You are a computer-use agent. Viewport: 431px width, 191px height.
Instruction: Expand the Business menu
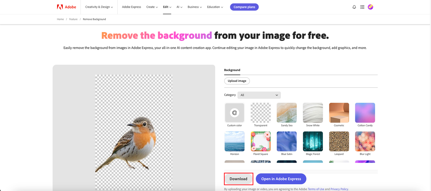tap(195, 7)
